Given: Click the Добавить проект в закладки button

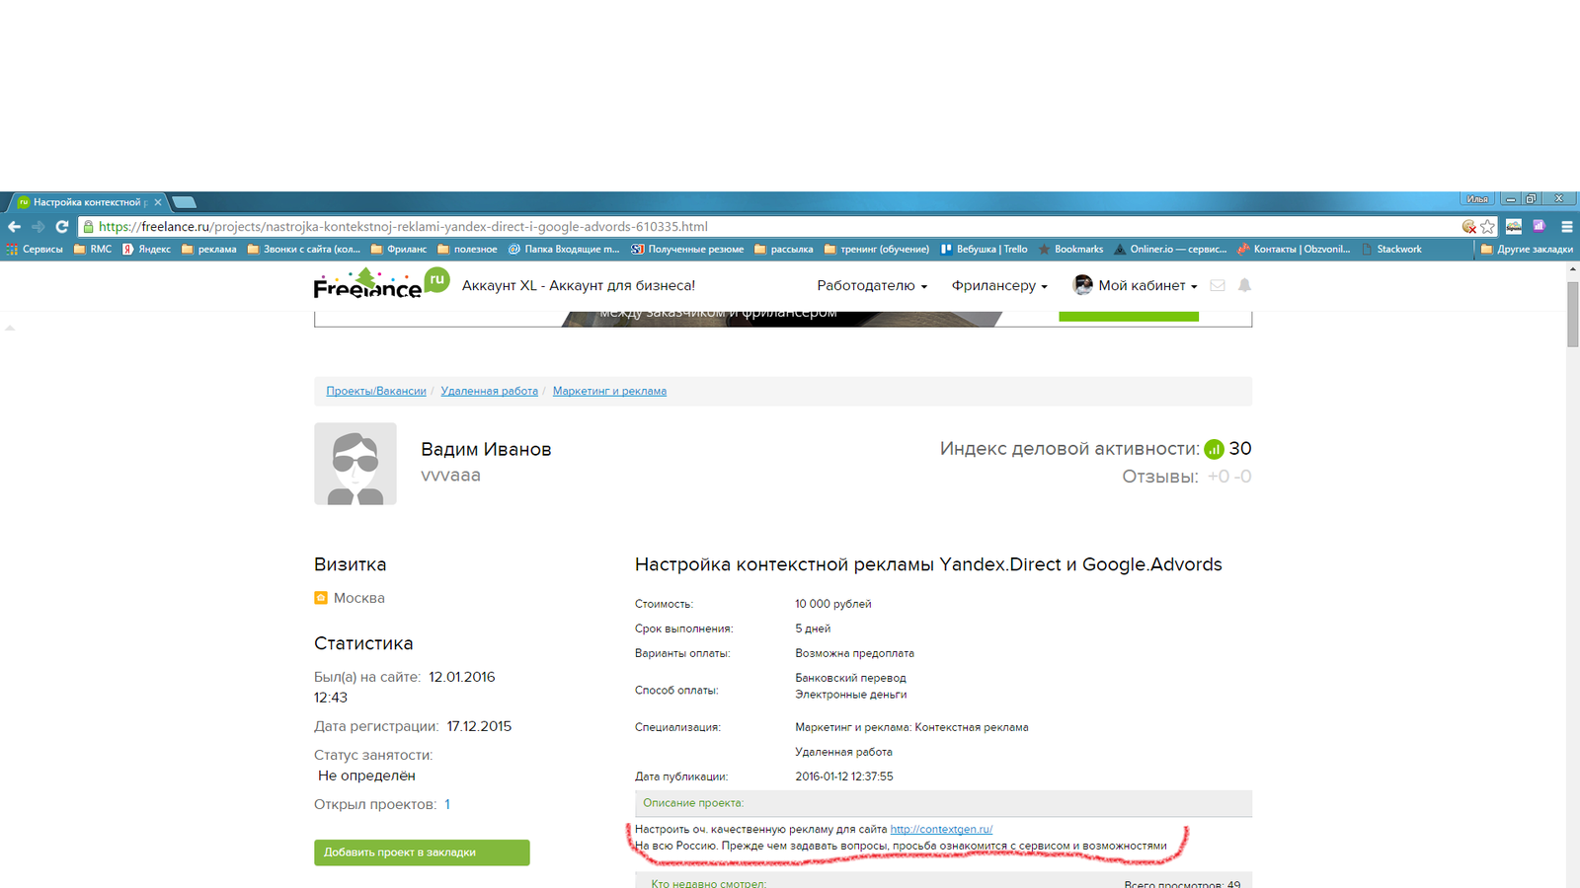Looking at the screenshot, I should pos(422,852).
